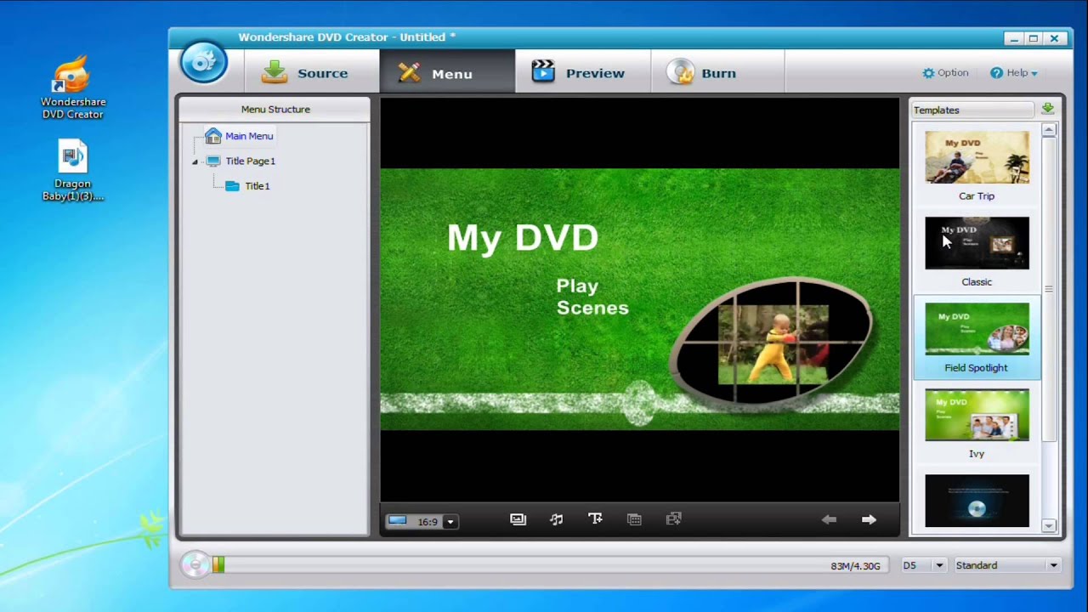Click the My DVD title text
The height and width of the screenshot is (612, 1088).
tap(523, 237)
